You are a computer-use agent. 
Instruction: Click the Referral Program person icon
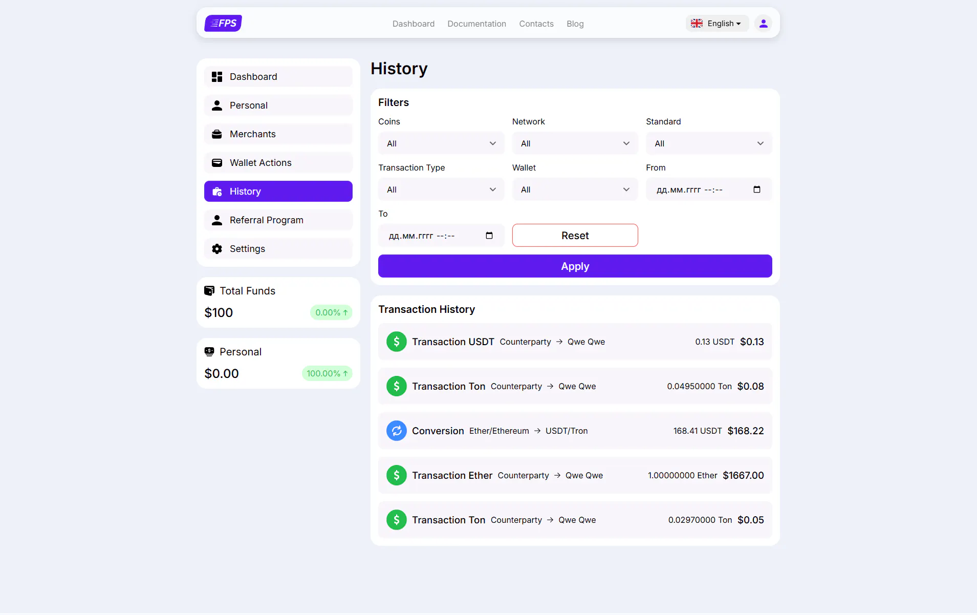(217, 220)
